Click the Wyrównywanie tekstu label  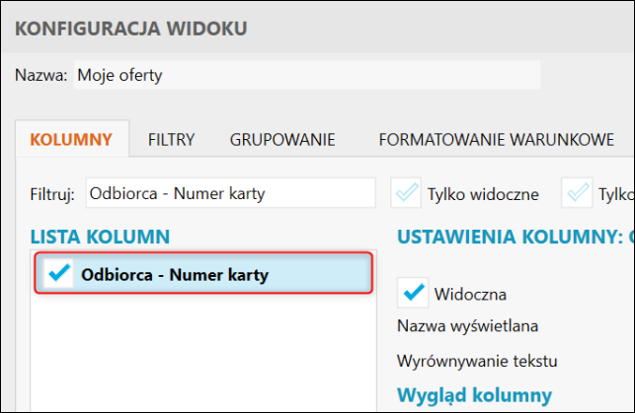click(477, 359)
